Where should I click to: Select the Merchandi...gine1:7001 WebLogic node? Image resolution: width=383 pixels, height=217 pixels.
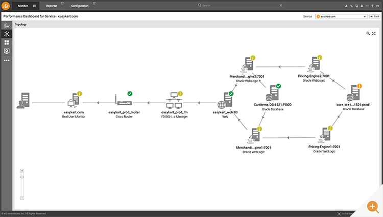254,135
